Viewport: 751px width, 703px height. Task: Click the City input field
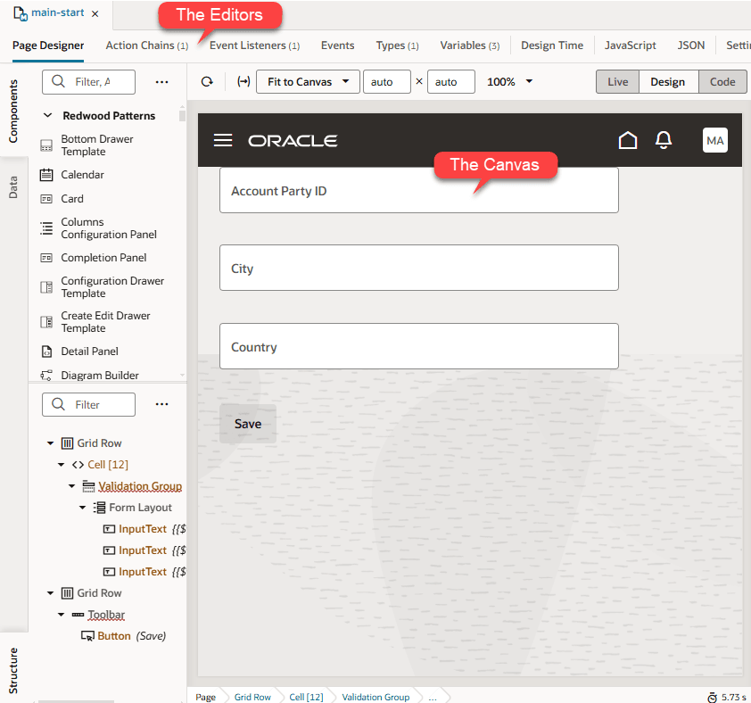419,268
